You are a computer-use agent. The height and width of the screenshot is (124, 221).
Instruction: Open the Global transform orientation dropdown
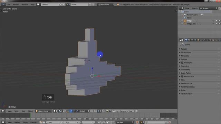click(84, 111)
